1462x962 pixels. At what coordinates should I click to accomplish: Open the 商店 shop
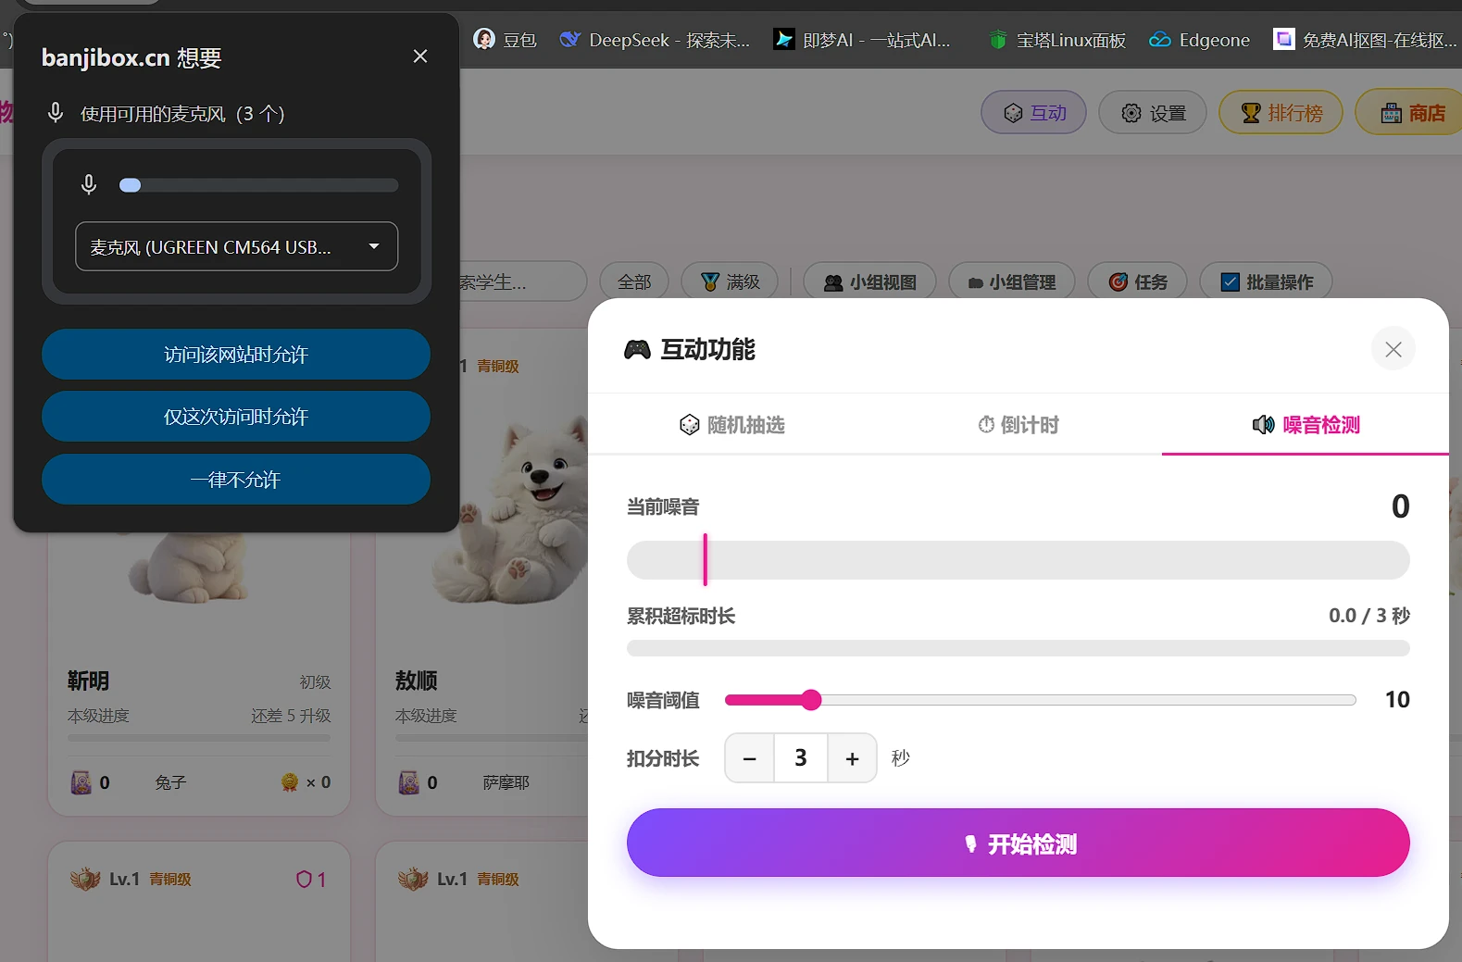(x=1411, y=113)
